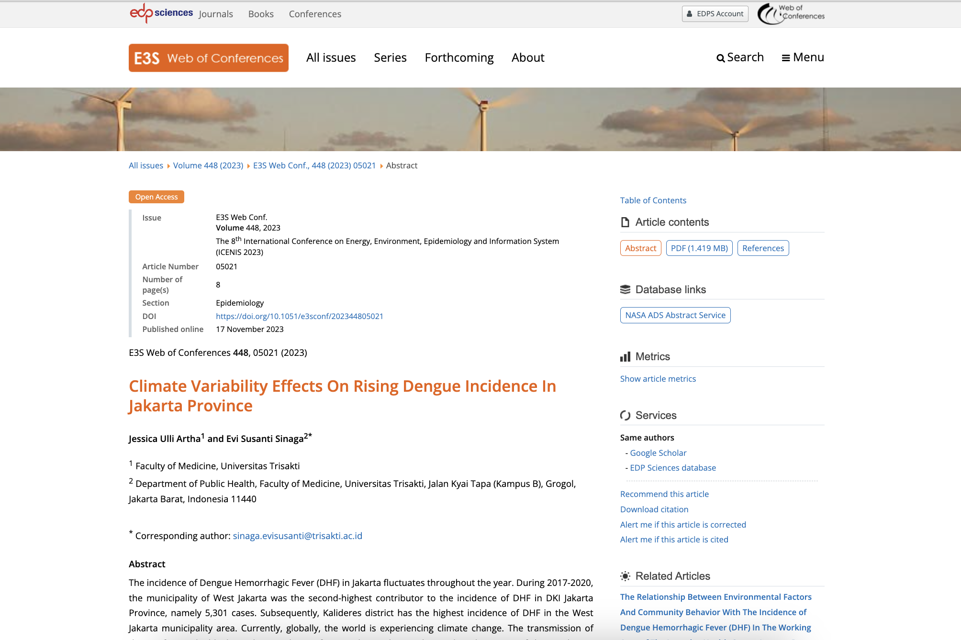This screenshot has height=640, width=961.
Task: Click Alert me if this article is corrected
Action: coord(683,525)
